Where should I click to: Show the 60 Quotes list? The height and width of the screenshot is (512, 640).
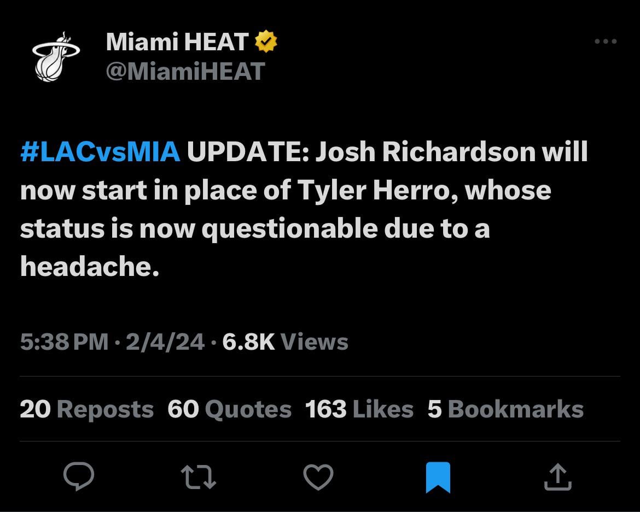229,409
